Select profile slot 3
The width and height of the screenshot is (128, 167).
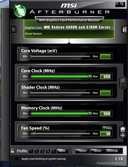point(42,151)
